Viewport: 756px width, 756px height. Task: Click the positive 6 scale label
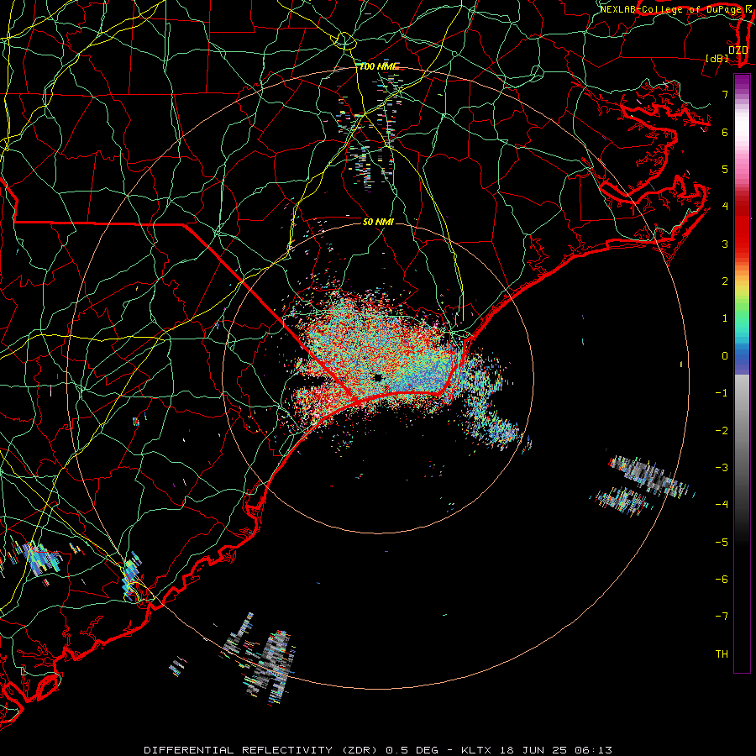[725, 132]
